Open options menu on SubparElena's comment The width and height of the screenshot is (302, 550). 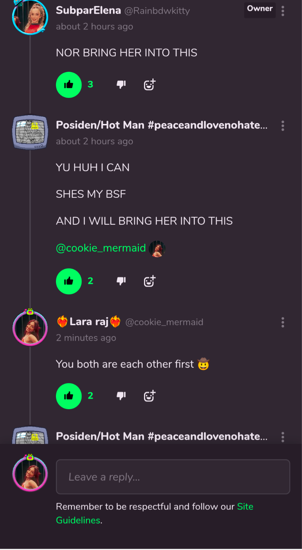point(283,11)
